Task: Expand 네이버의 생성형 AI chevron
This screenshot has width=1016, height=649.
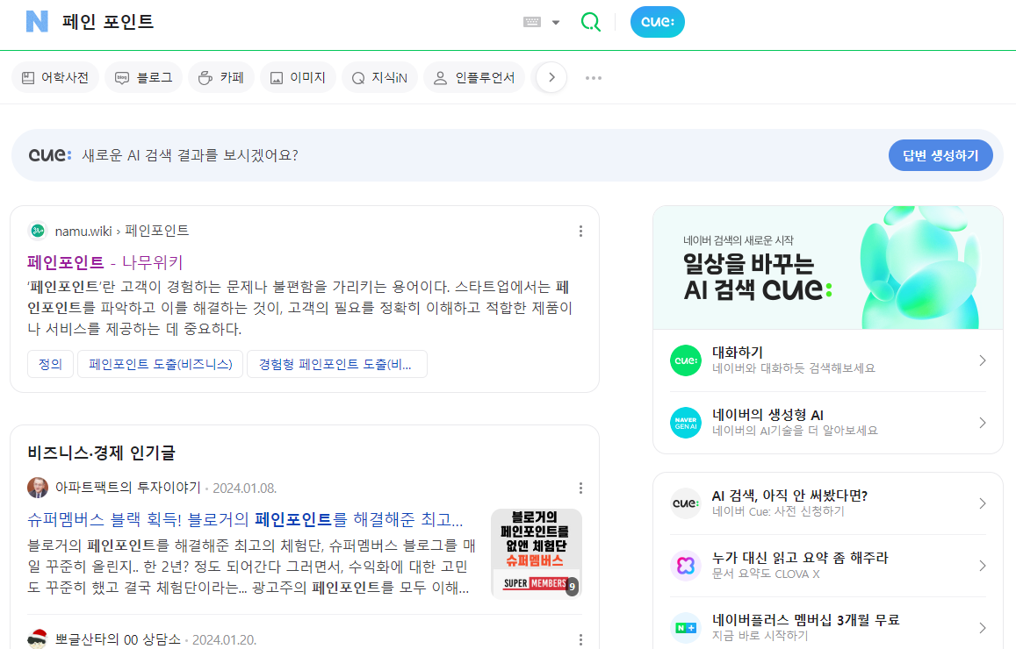Action: click(x=983, y=423)
